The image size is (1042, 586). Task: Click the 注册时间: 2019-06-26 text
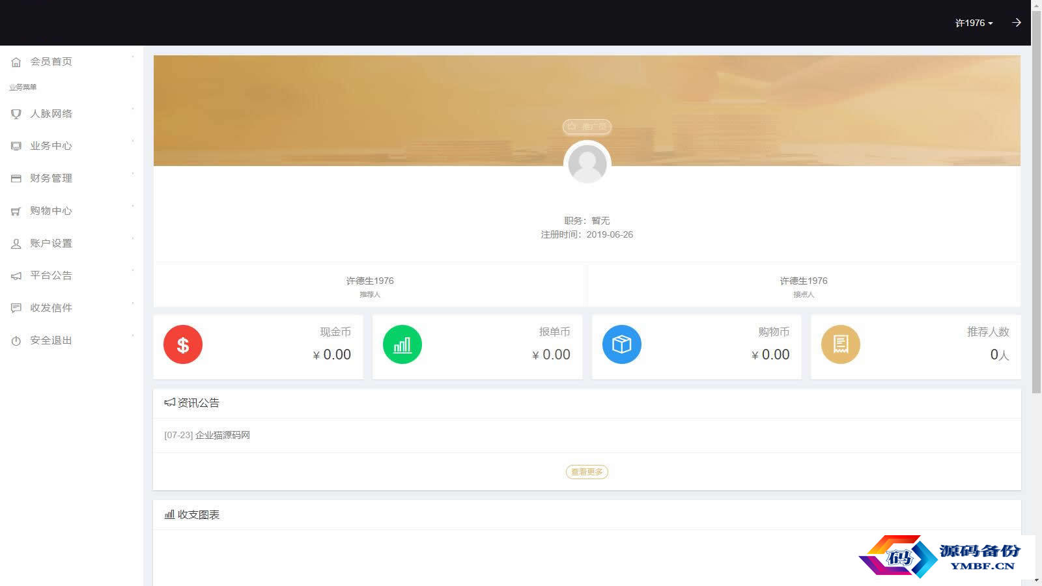[587, 234]
